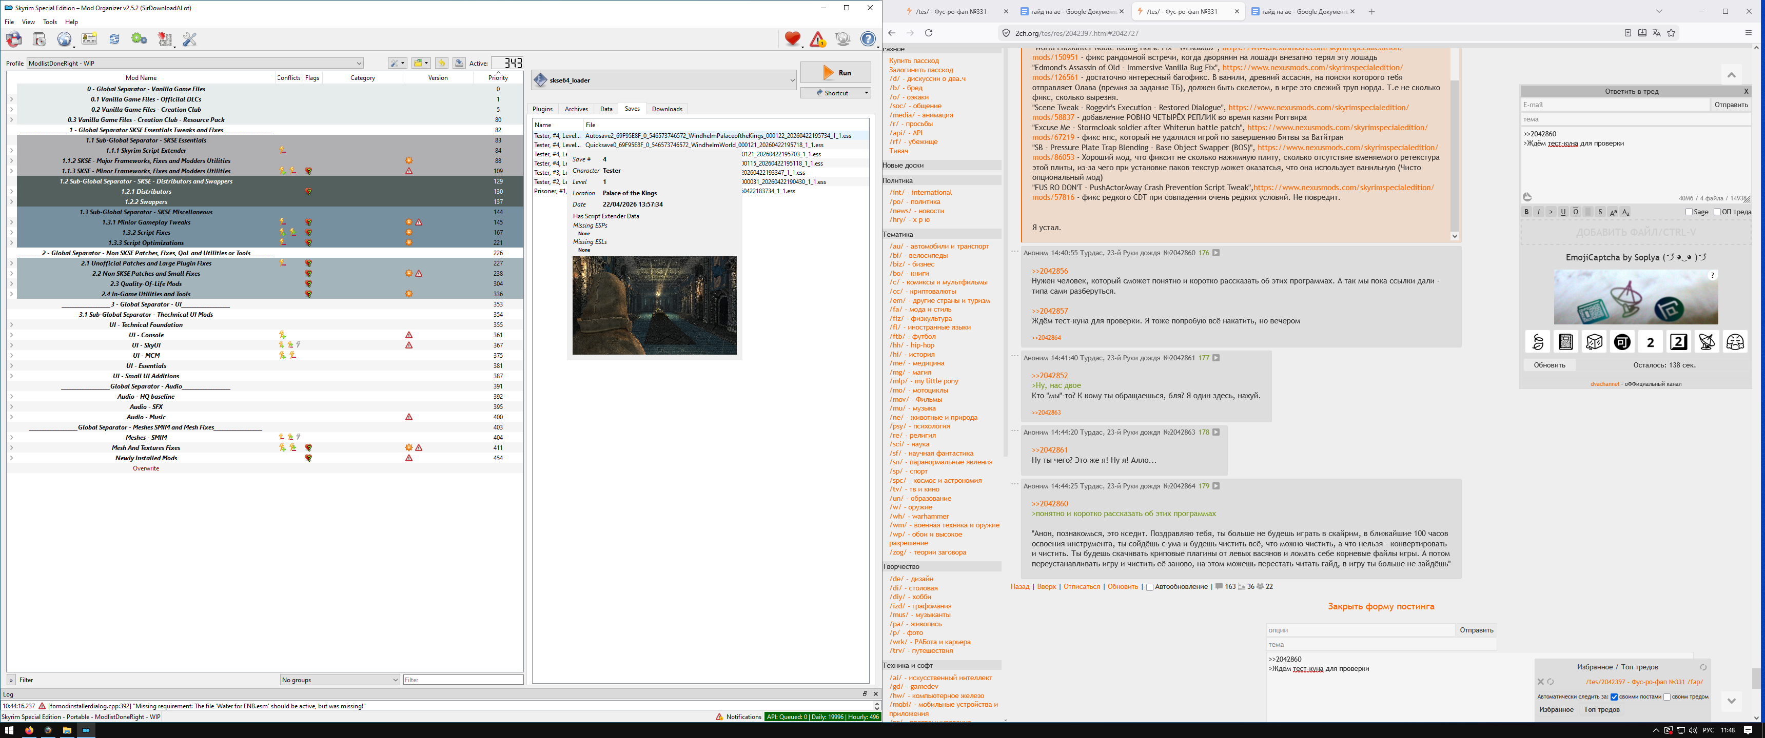
Task: Open the 'No groups' dropdown
Action: (x=340, y=680)
